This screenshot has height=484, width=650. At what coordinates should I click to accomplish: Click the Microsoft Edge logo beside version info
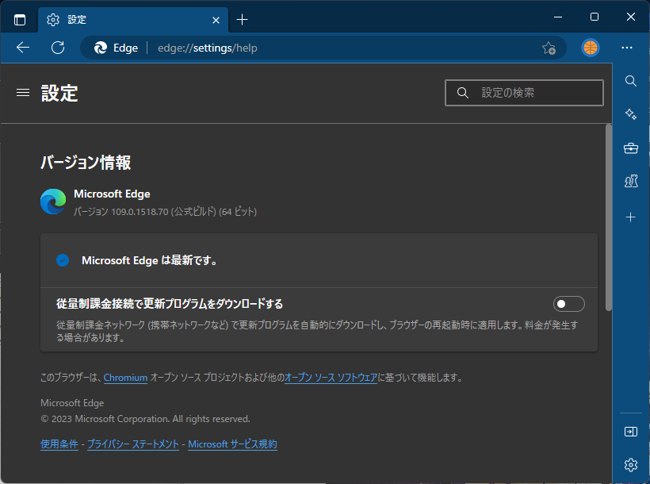(52, 201)
